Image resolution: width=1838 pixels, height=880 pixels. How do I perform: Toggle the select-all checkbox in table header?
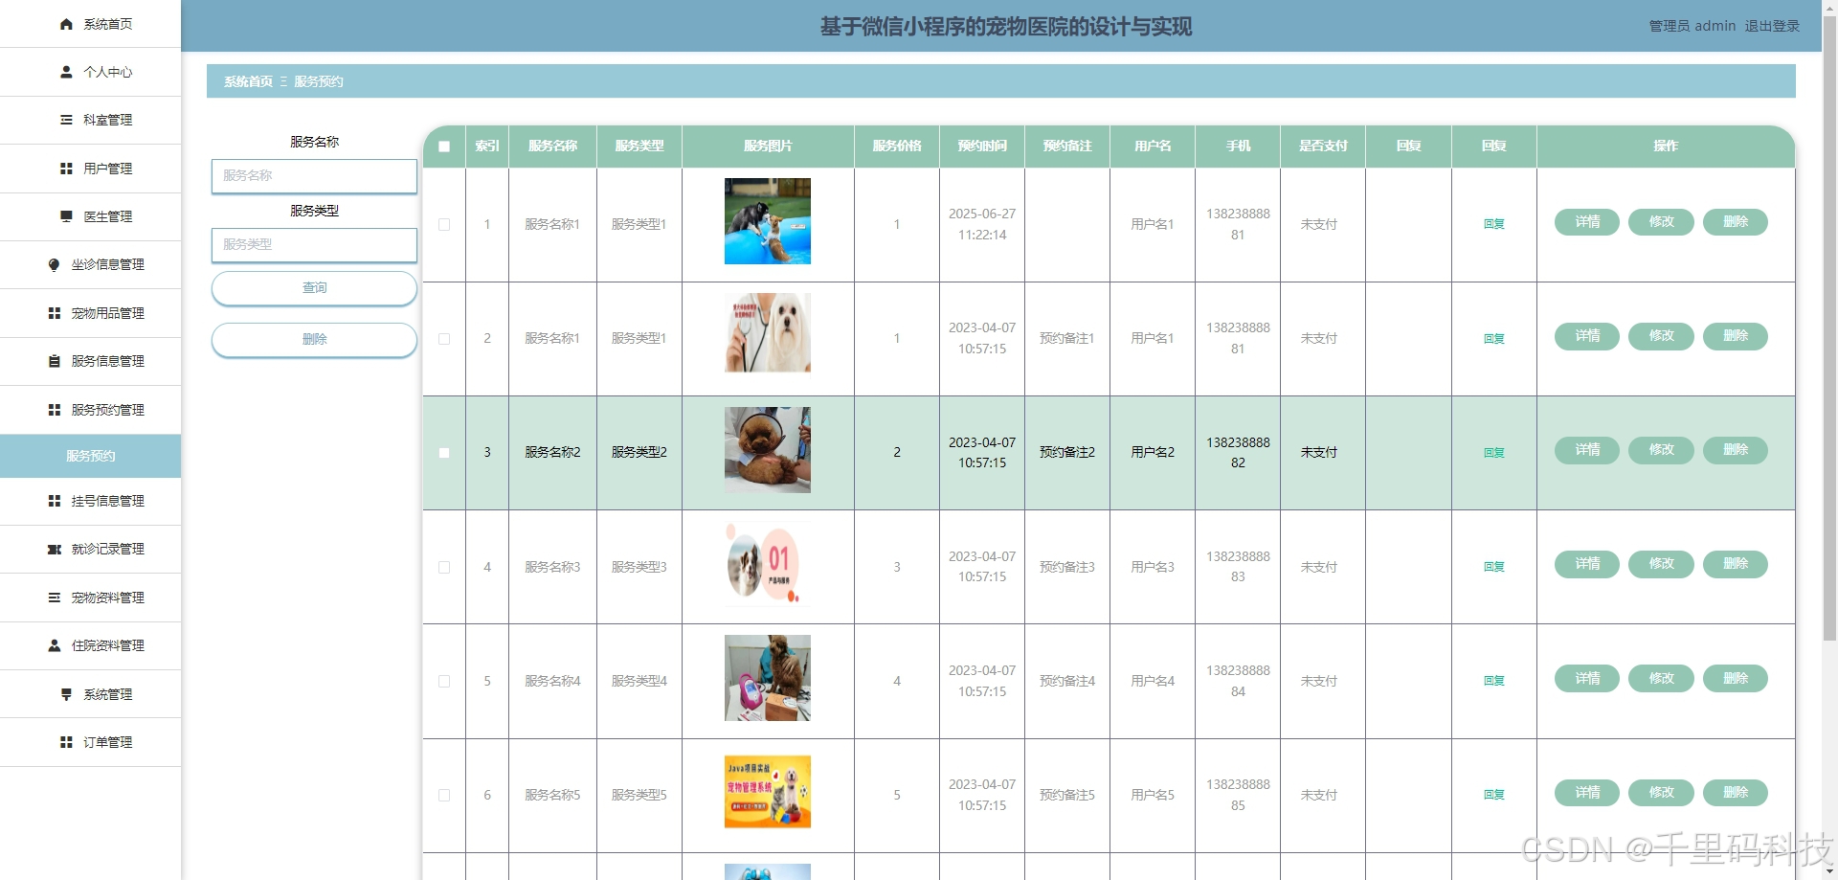(444, 147)
